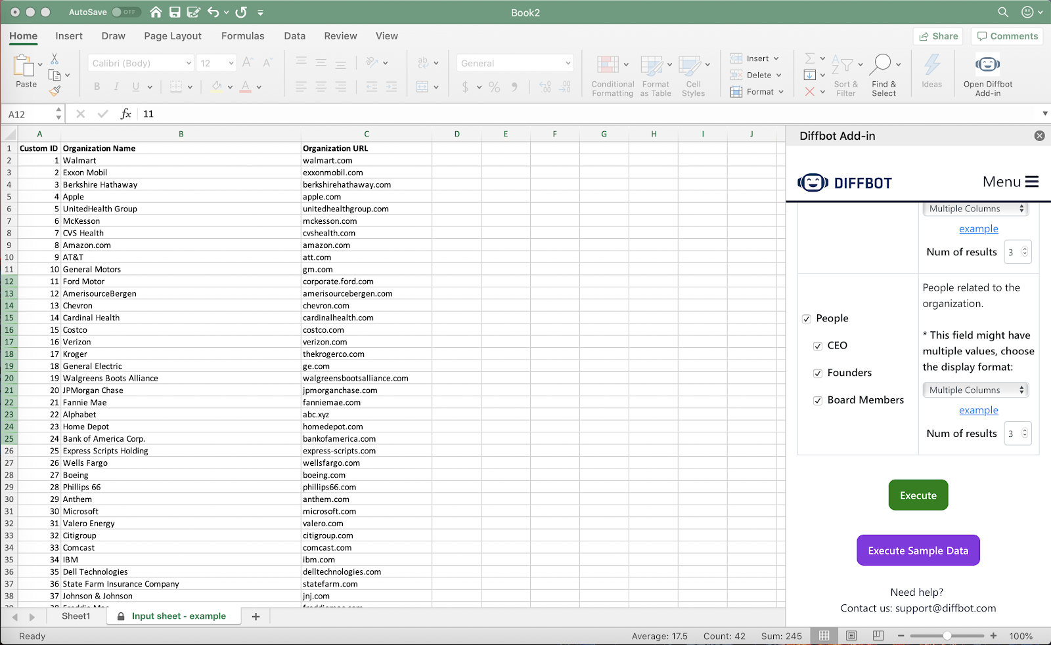
Task: Close the Diffbot Add-in pane
Action: point(1039,136)
